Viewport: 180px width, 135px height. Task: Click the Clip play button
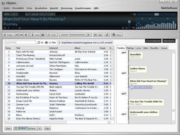pos(98,35)
